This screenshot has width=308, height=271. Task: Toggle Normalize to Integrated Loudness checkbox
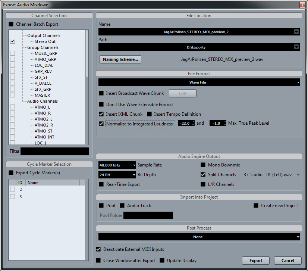click(x=101, y=124)
